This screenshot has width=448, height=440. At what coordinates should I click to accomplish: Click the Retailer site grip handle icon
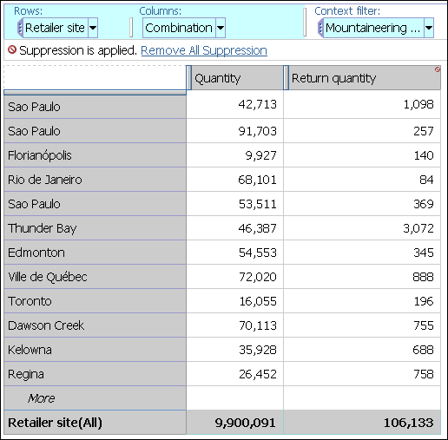coord(20,28)
